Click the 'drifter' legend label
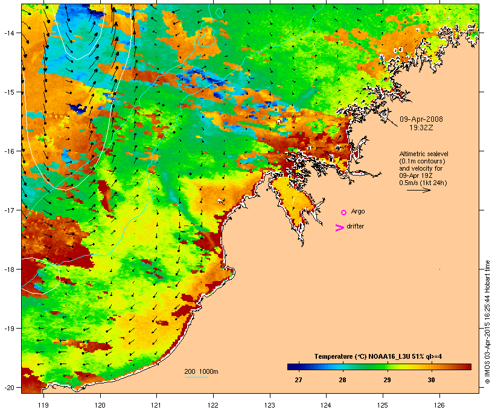This screenshot has width=495, height=410. 355,226
